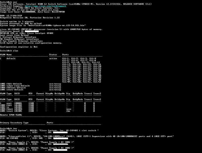Click the 'System image file is' bootflash line
This screenshot has width=202, height=153.
pyautogui.click(x=43, y=25)
